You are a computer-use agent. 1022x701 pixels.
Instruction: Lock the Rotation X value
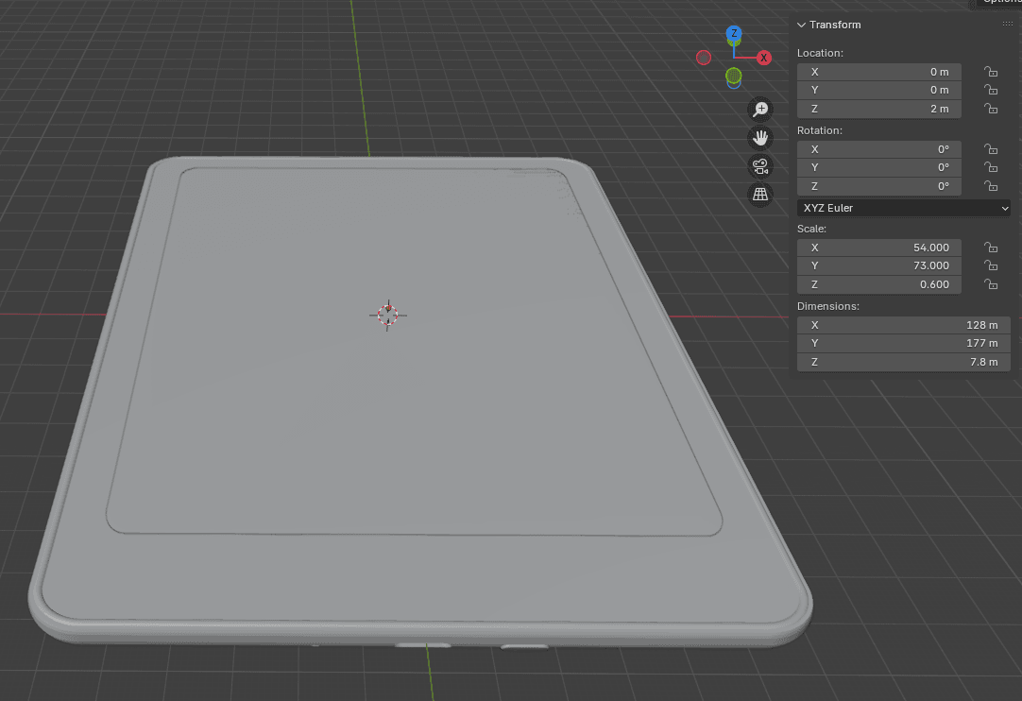991,149
